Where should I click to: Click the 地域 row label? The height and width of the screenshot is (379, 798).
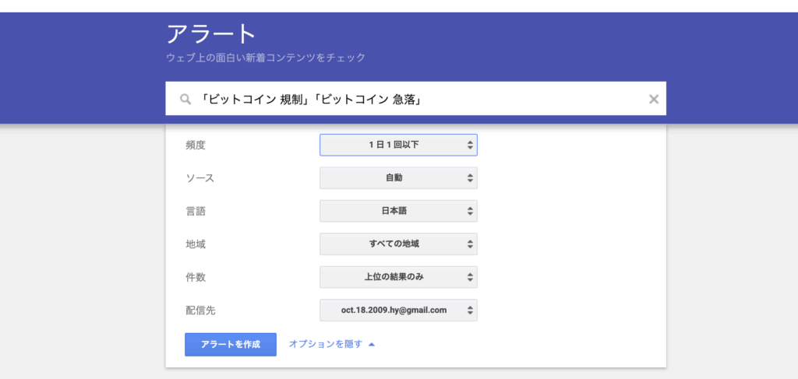click(196, 244)
